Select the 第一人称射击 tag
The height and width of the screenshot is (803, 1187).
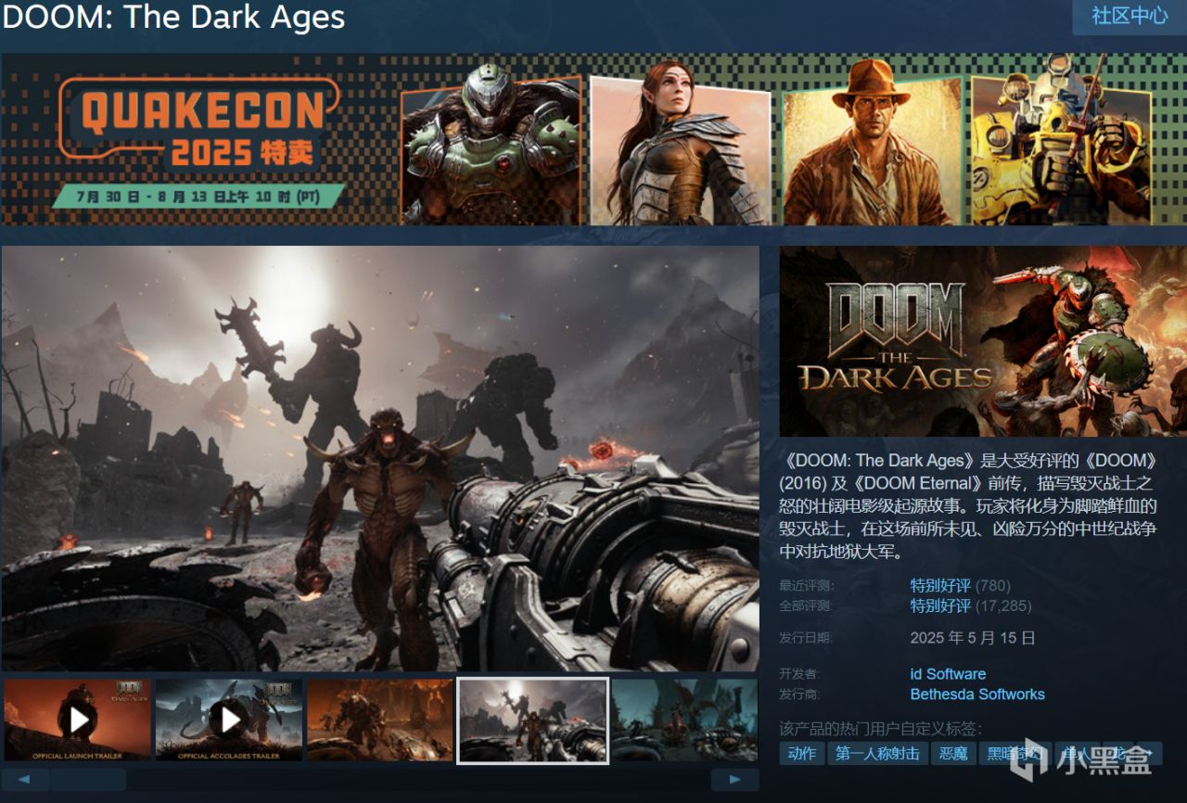click(877, 753)
